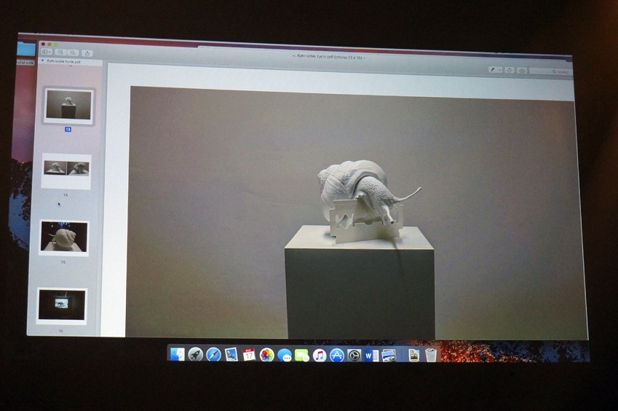Select page 13 thumbnail in the sidebar
Screen dimensions: 618x411
point(68,106)
